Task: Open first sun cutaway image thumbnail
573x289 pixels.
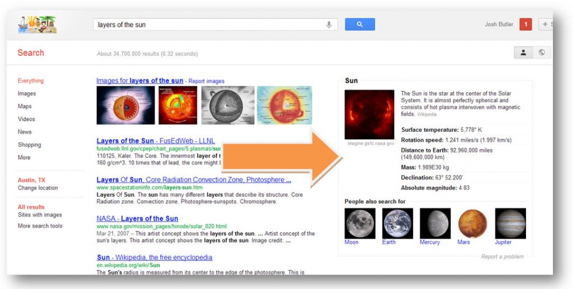Action: pyautogui.click(x=126, y=105)
